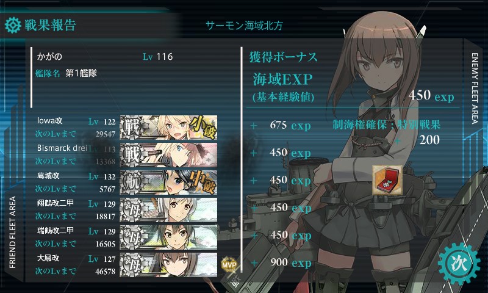Click the 900 exp MVP bonus entry
488x293 pixels.
291,262
